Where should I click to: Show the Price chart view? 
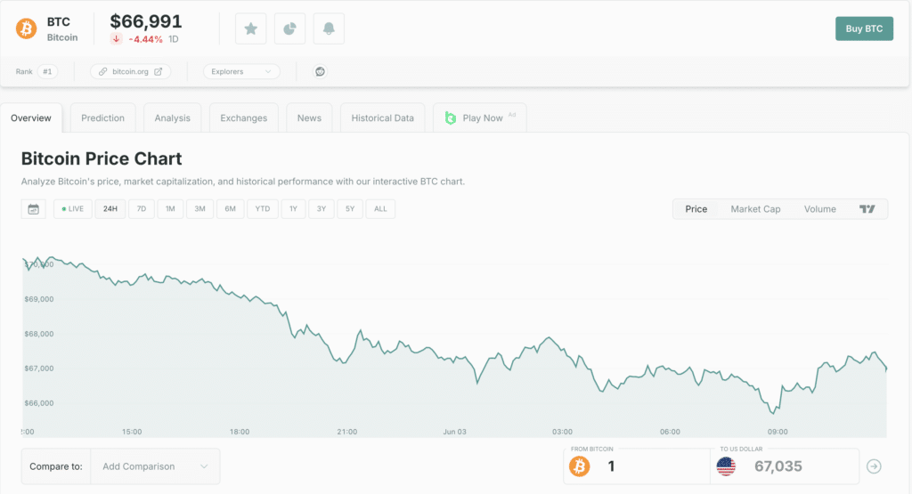[x=696, y=209]
